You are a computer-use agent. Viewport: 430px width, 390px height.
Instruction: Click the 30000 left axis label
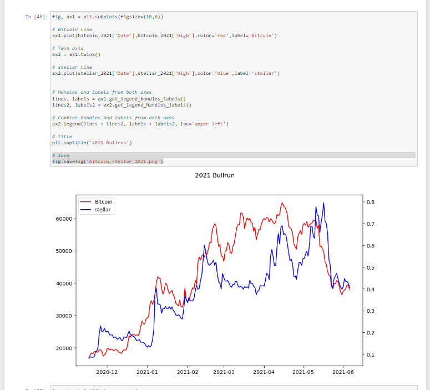[64, 316]
